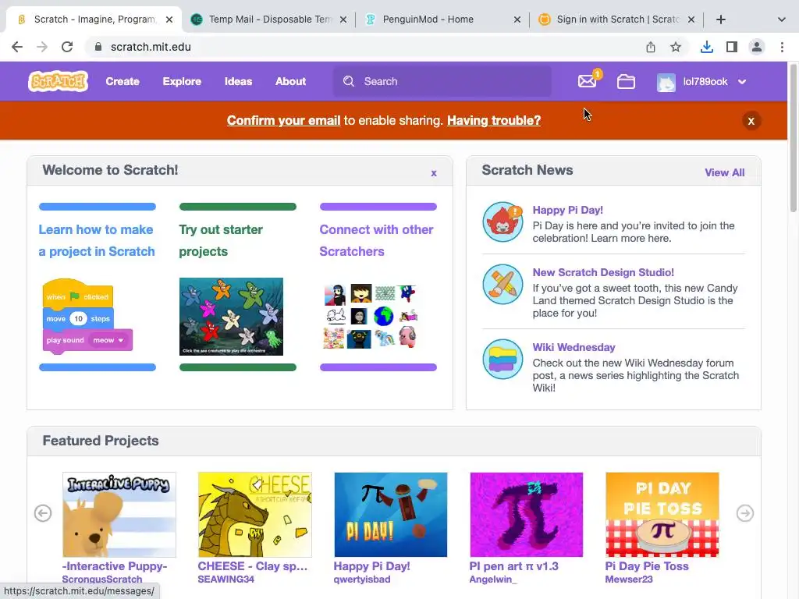
Task: Dismiss the orange email confirmation banner
Action: (751, 121)
